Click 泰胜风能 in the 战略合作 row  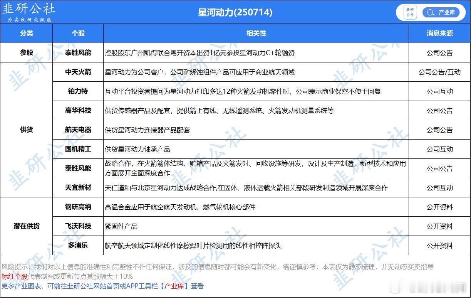(x=78, y=168)
